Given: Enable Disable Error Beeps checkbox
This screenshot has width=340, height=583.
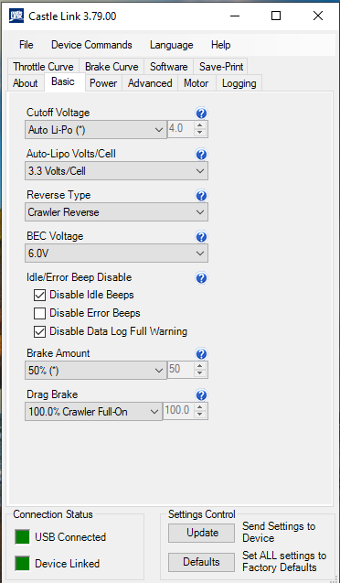Looking at the screenshot, I should [39, 313].
